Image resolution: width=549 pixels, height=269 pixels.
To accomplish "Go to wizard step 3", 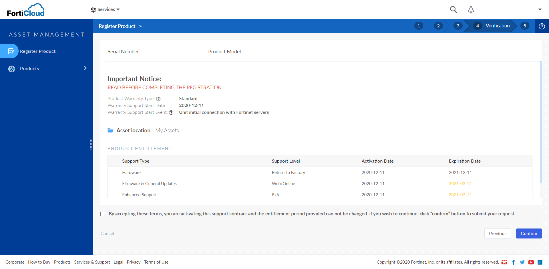I will [458, 26].
